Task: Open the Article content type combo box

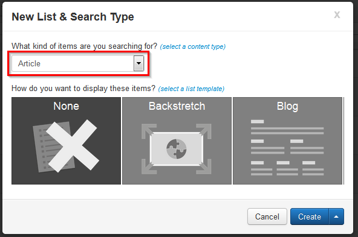Action: (78, 63)
